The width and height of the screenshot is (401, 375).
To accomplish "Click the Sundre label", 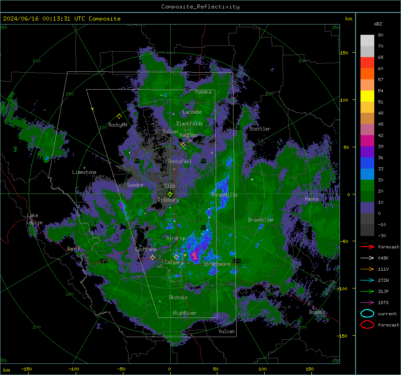I will tap(135, 185).
